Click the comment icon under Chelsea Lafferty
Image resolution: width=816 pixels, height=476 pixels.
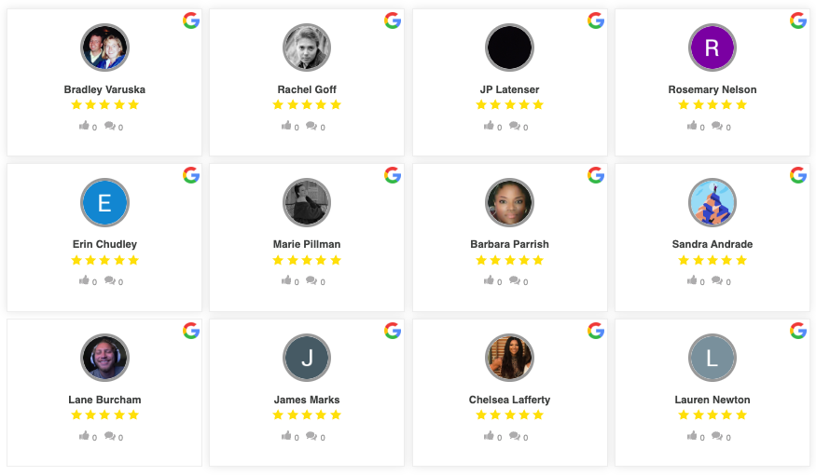pyautogui.click(x=514, y=436)
